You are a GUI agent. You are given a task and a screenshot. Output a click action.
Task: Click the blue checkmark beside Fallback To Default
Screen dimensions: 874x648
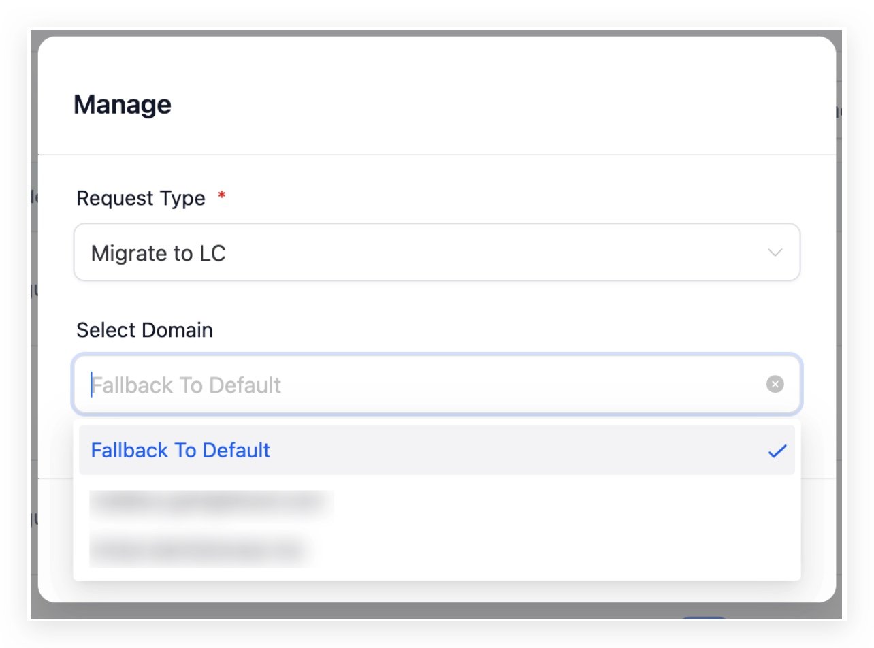click(x=777, y=451)
